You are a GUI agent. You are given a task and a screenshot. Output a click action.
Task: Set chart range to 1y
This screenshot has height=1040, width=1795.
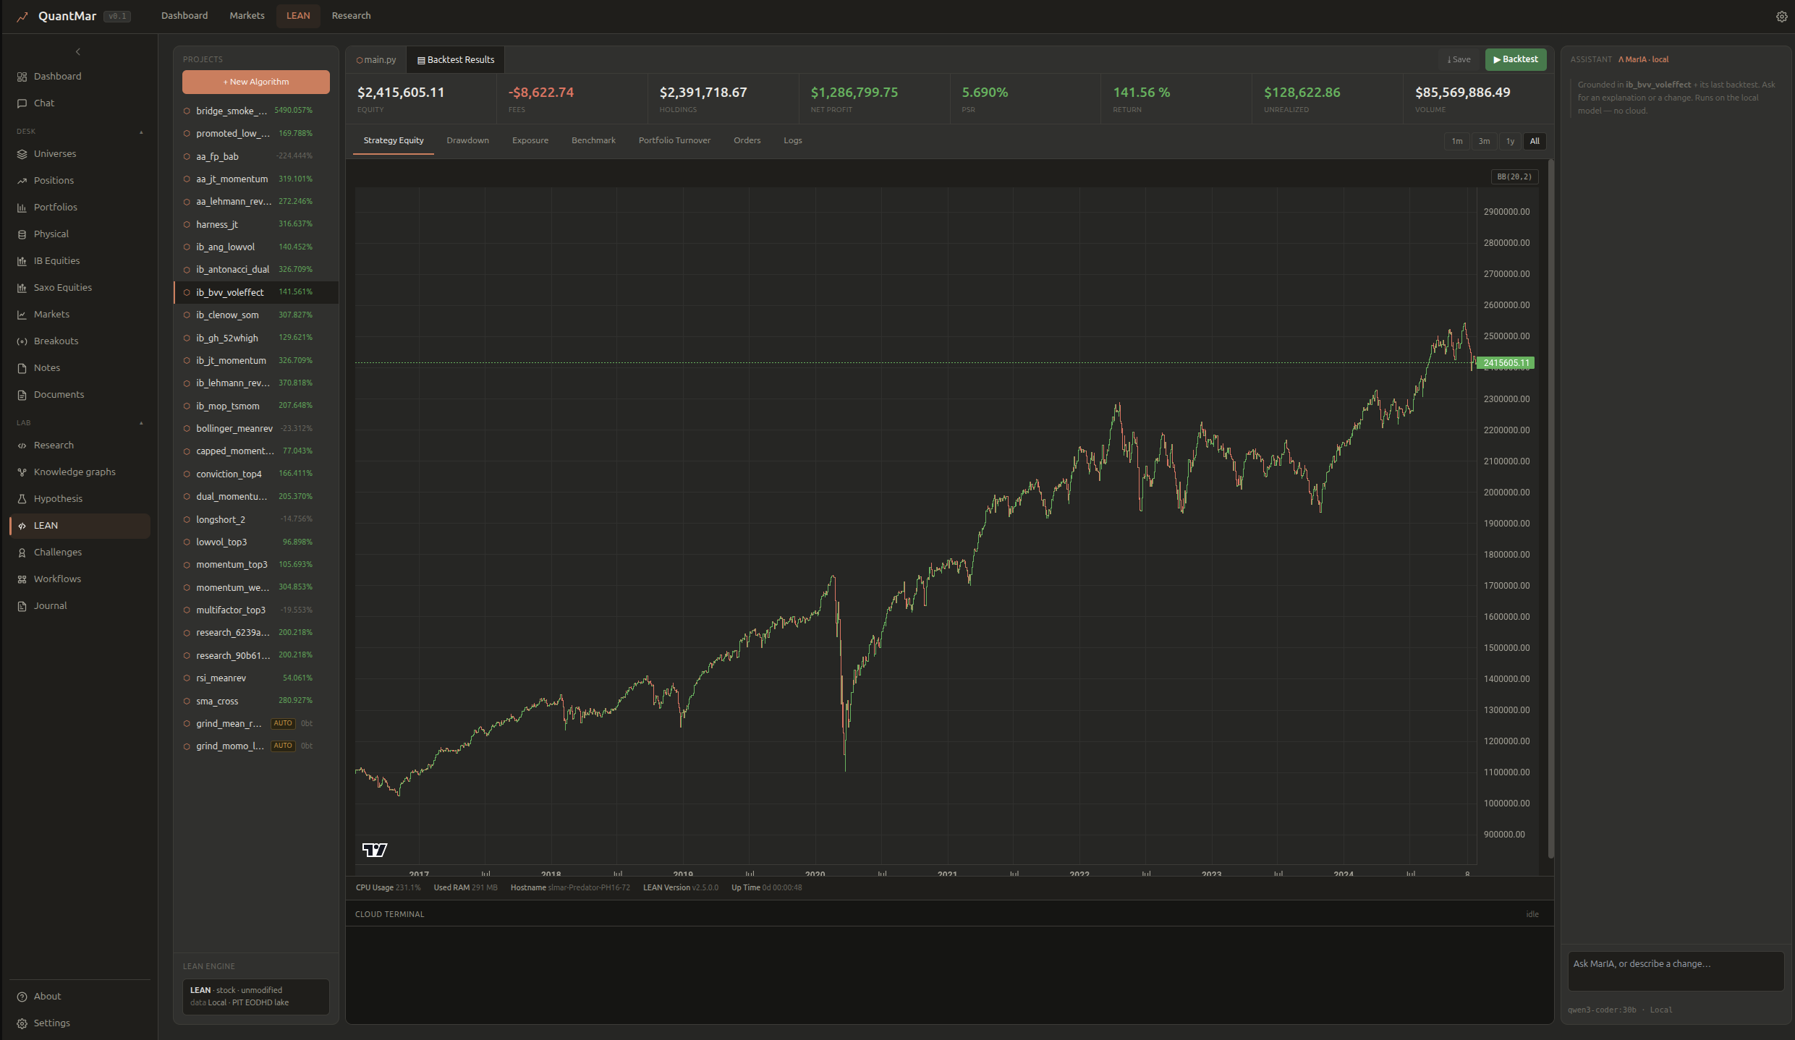click(1510, 141)
